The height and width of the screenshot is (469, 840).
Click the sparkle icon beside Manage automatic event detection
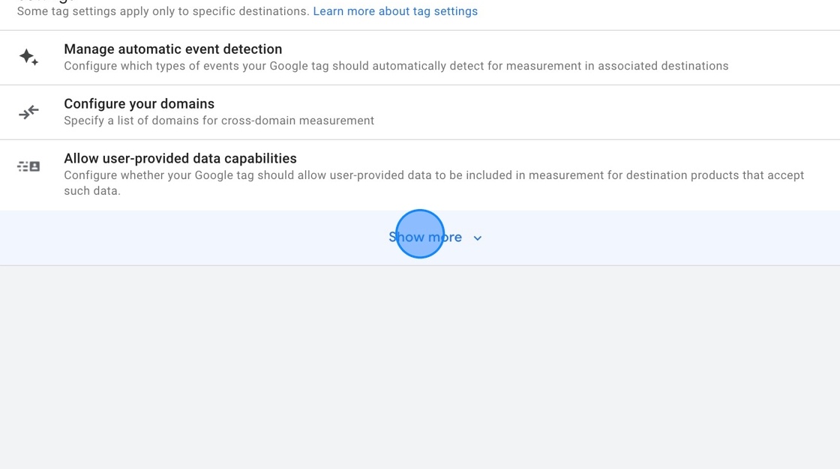pos(28,57)
